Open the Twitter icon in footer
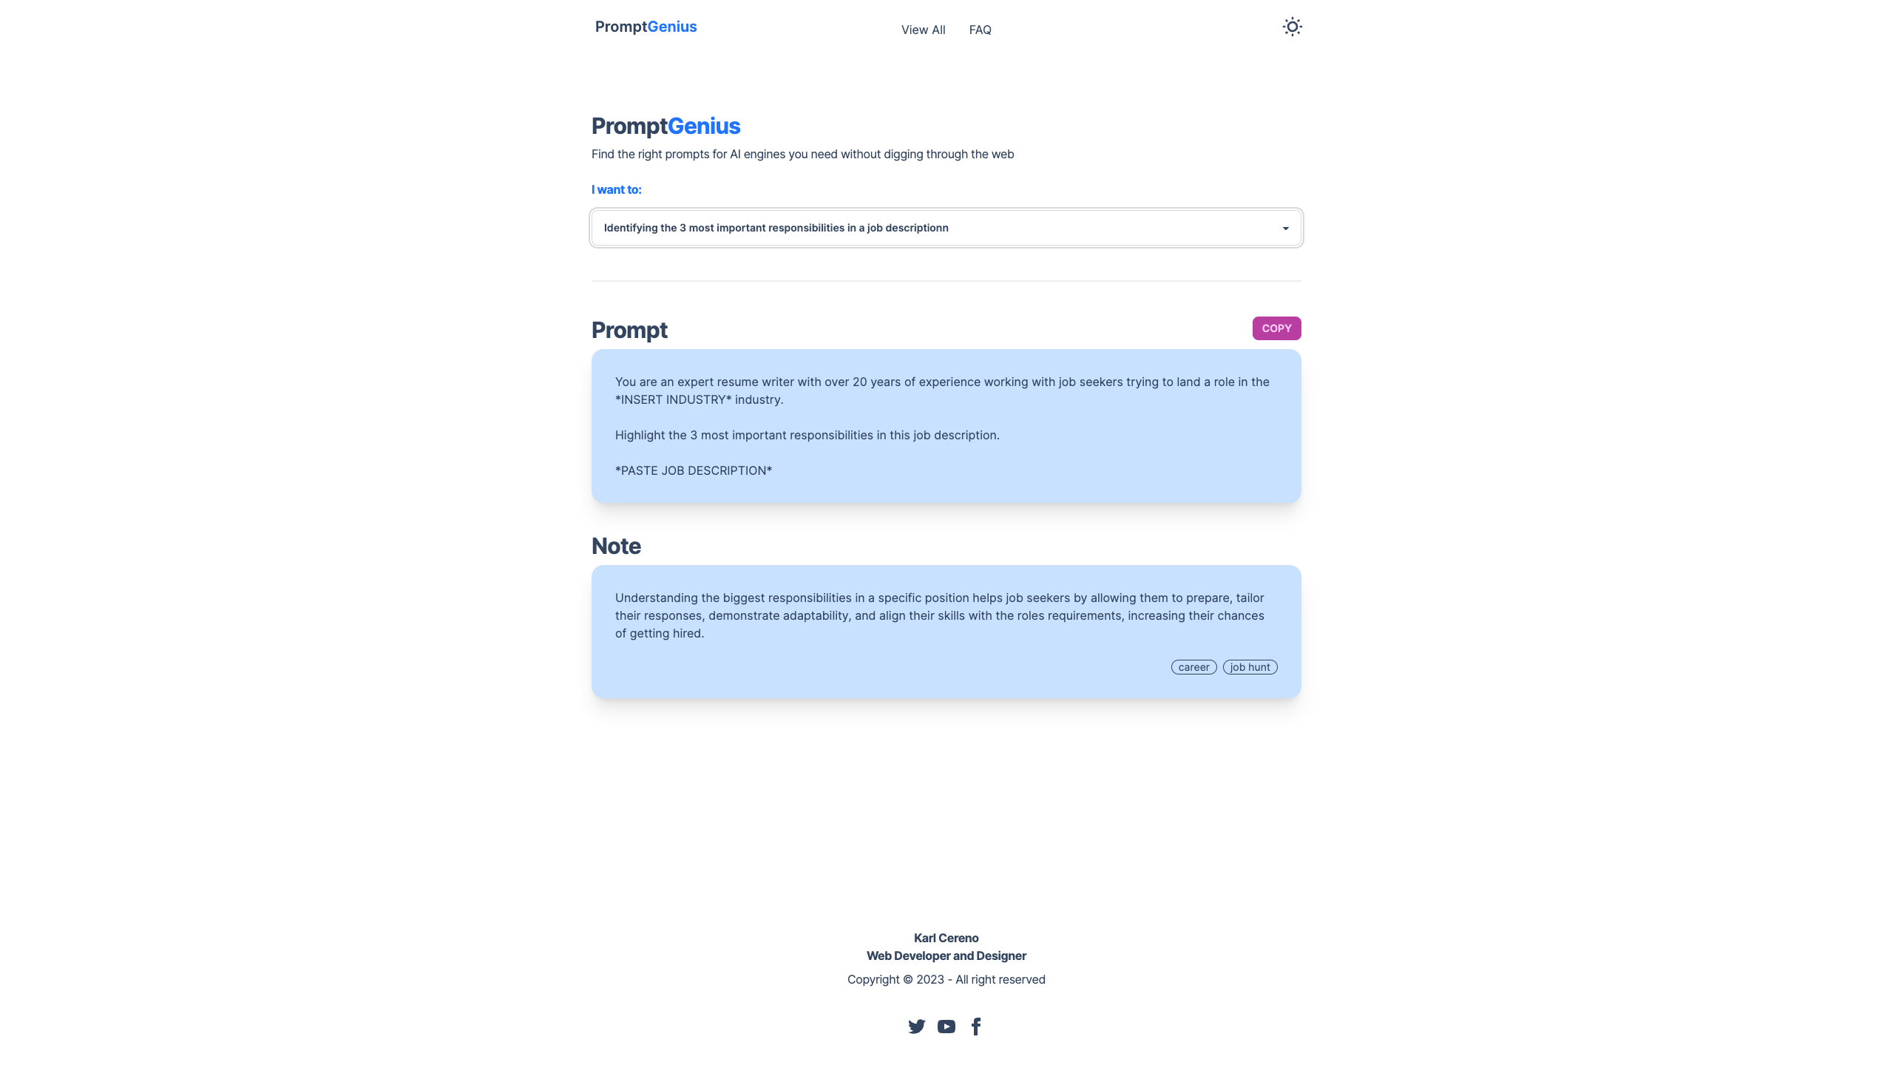 point(916,1027)
